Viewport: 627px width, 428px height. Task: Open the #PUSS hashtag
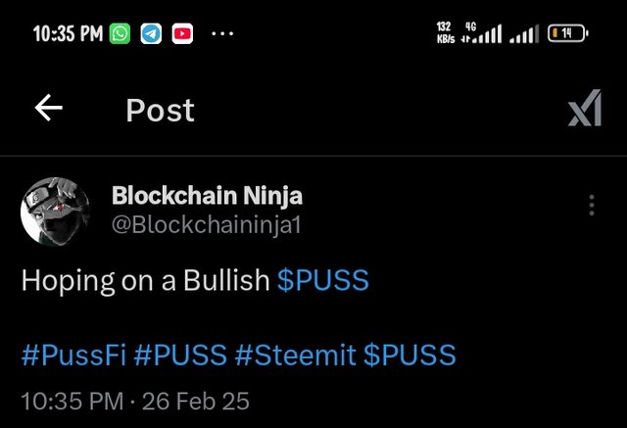(x=179, y=354)
